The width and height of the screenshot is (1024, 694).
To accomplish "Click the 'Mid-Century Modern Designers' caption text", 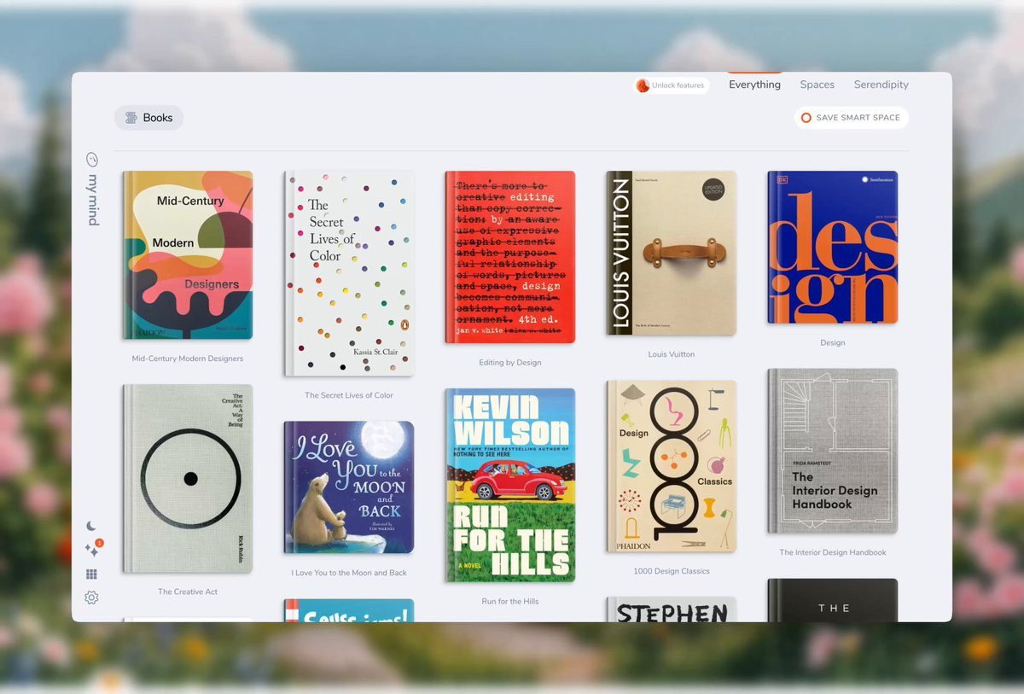I will click(x=188, y=359).
